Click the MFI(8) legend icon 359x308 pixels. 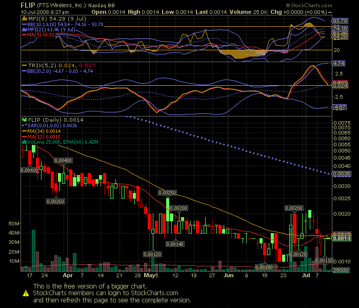[x=24, y=19]
